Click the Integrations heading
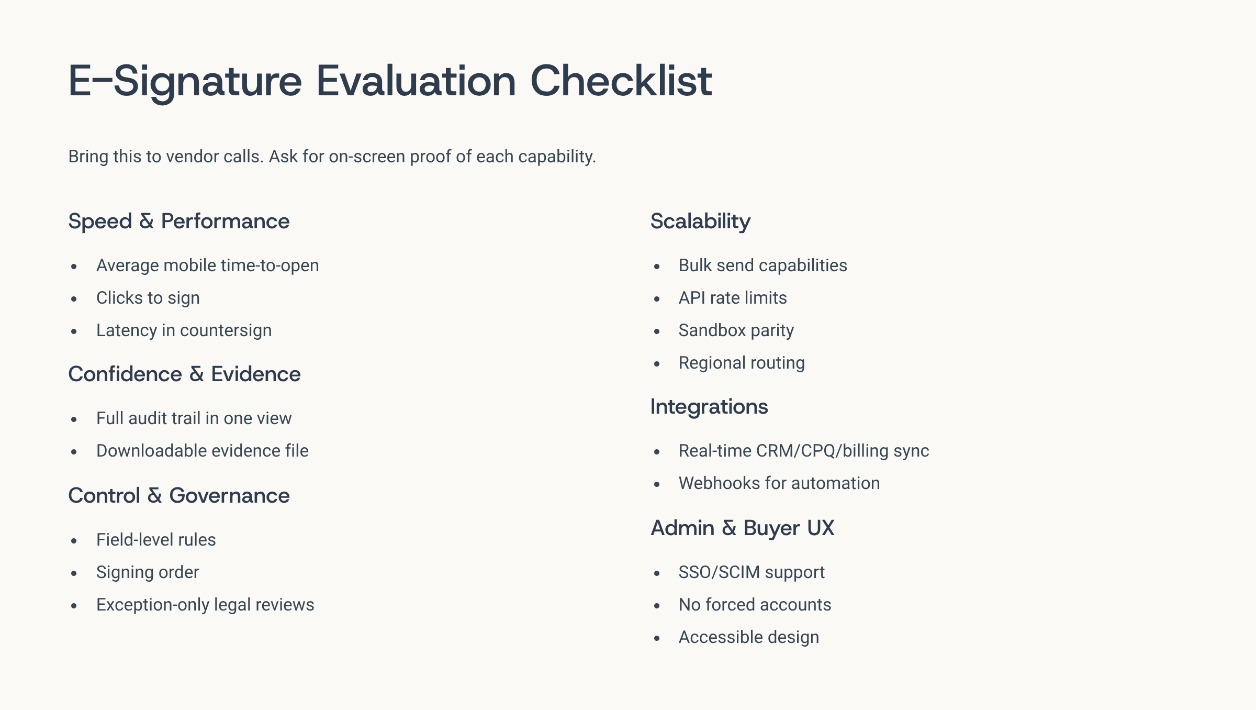1256x710 pixels. [709, 407]
